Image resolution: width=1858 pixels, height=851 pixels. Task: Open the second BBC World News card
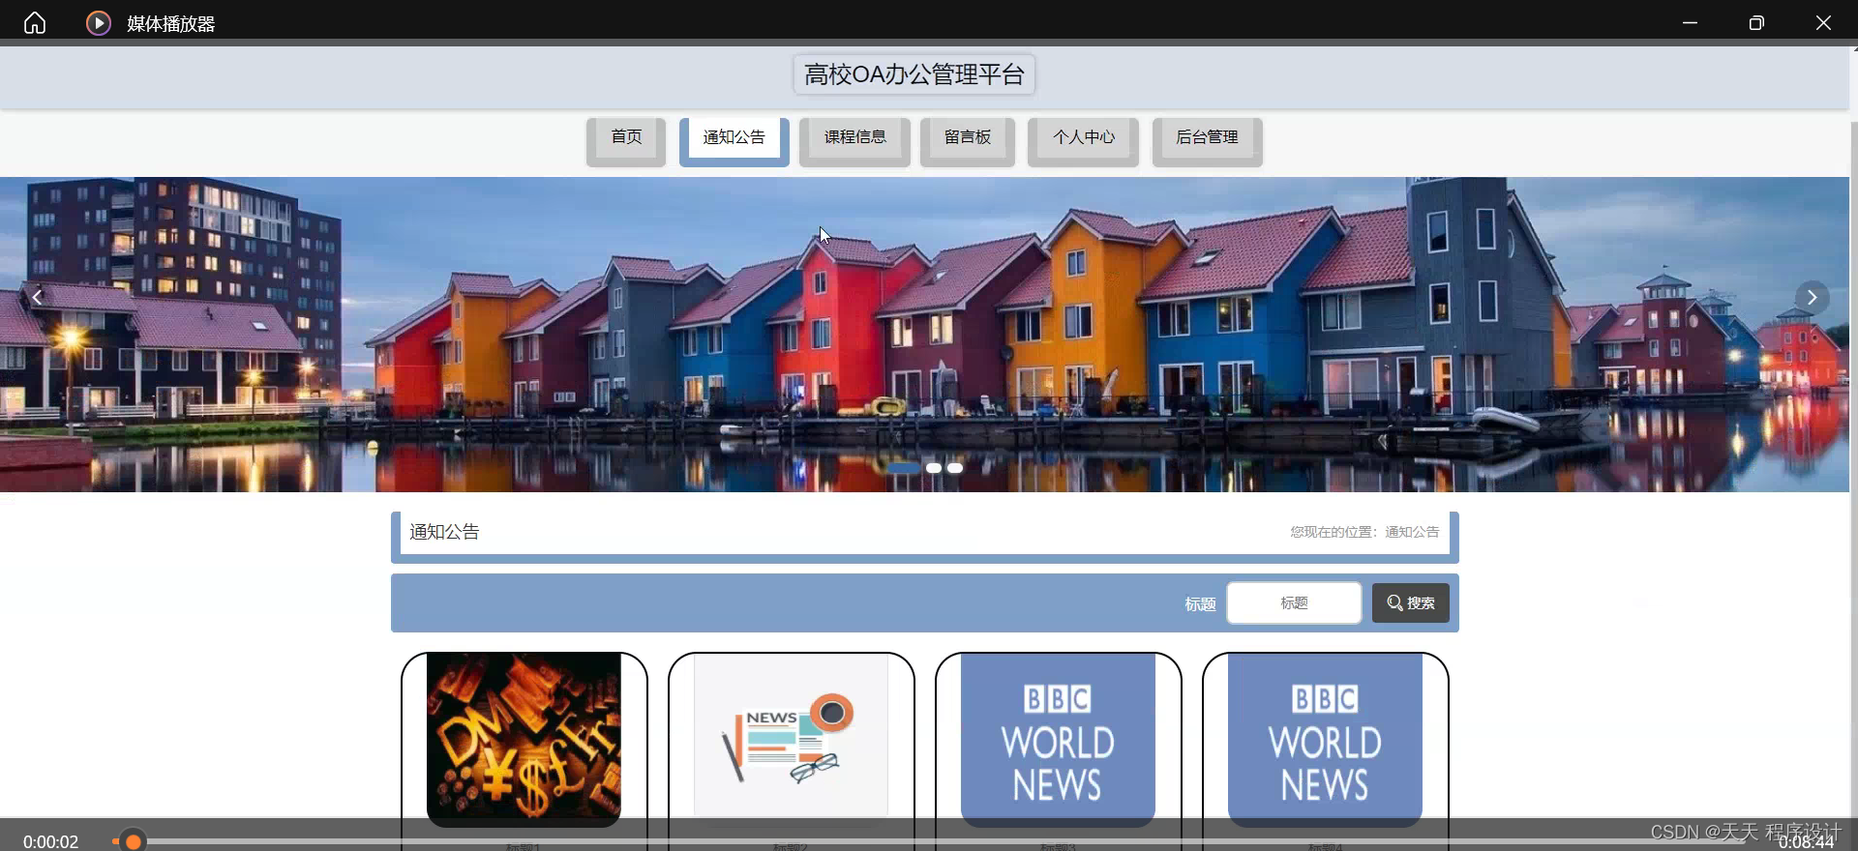pos(1325,740)
